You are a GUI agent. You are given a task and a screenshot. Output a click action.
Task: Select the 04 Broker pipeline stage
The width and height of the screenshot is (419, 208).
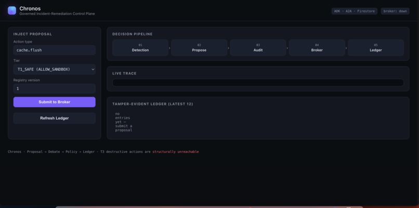(317, 48)
